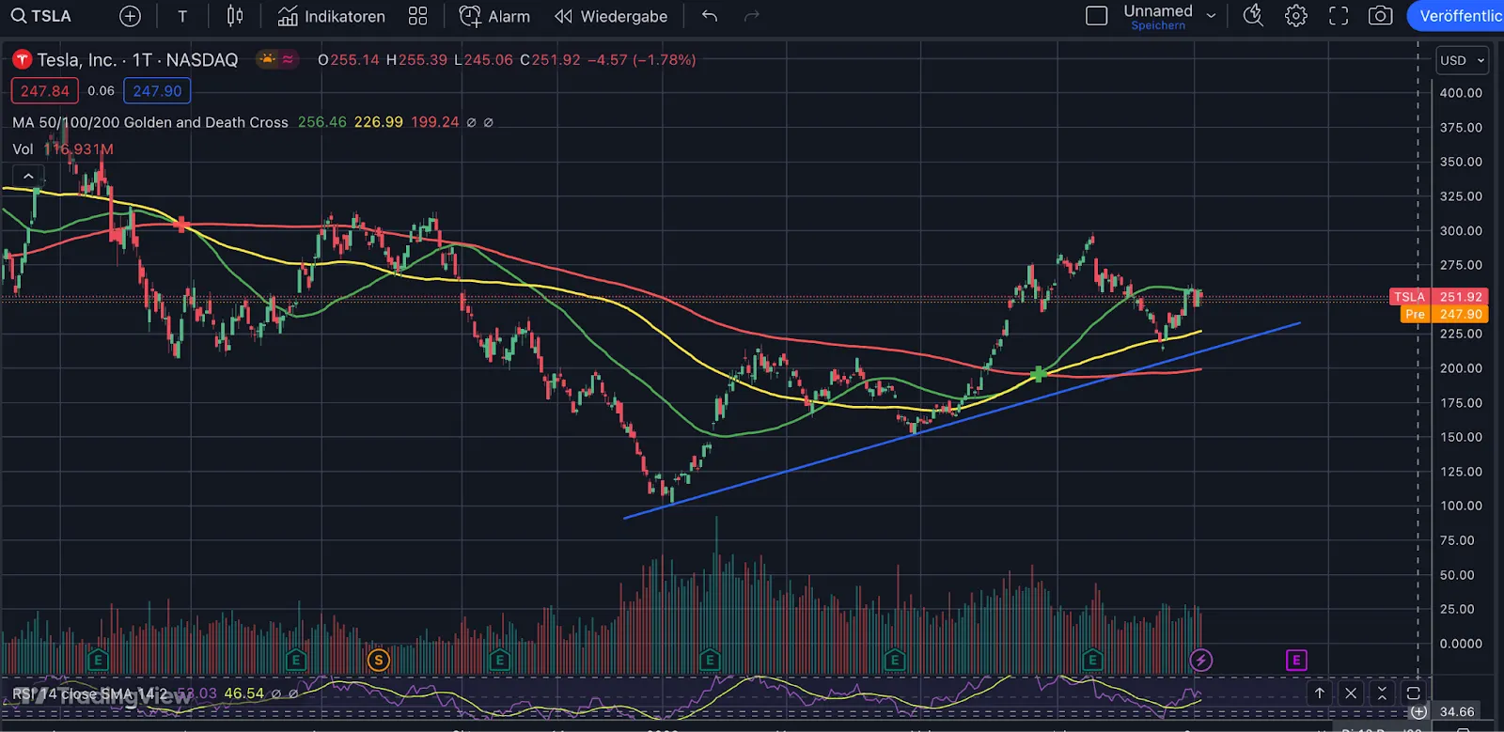The height and width of the screenshot is (732, 1504).
Task: Click the purple lightning dividend marker
Action: point(1201,660)
